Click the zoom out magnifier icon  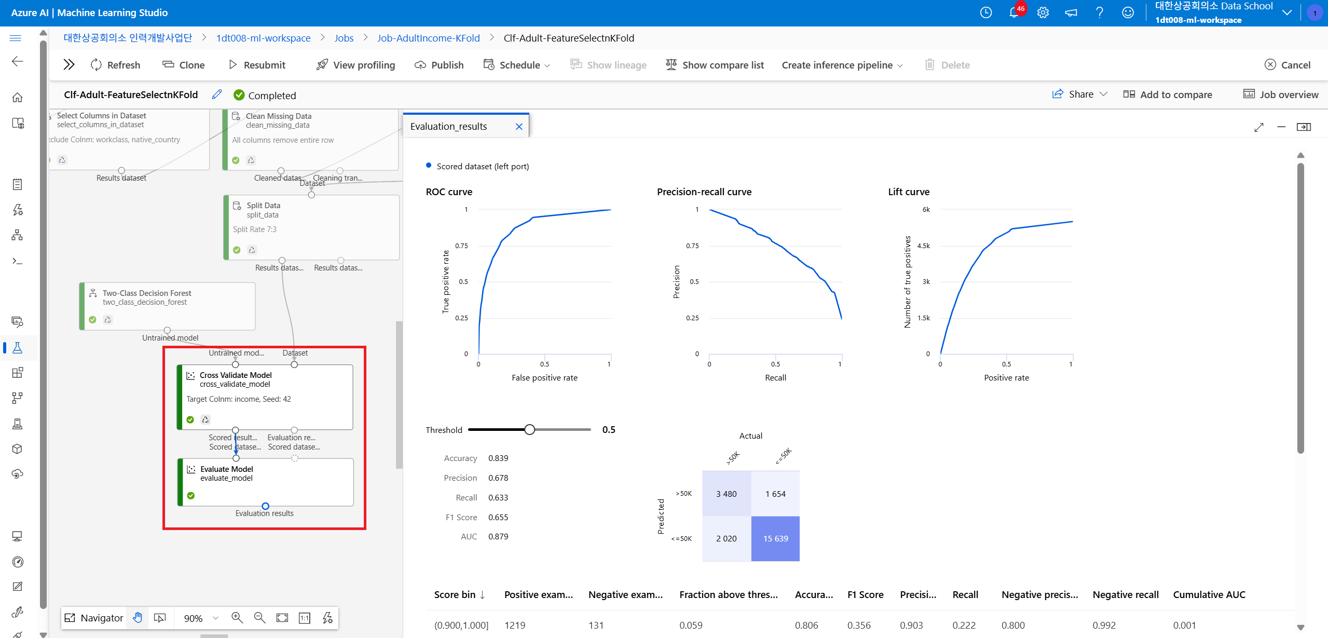tap(259, 618)
